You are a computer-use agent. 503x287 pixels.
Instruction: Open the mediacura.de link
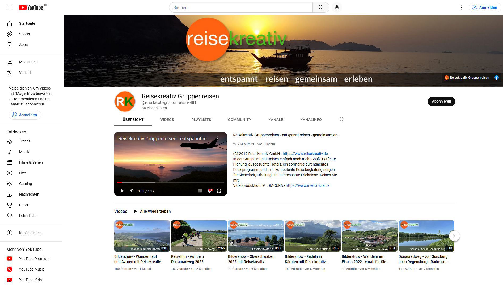(308, 185)
